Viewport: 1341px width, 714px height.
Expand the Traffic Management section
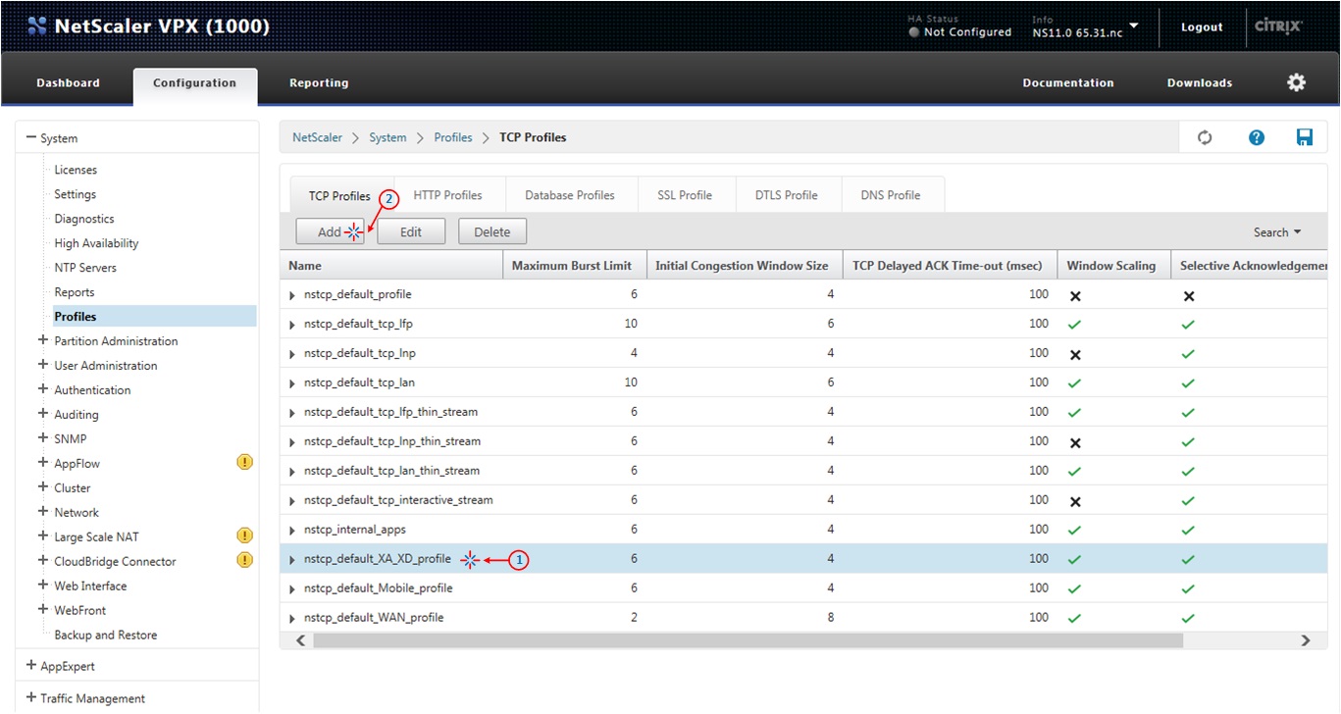[x=31, y=698]
